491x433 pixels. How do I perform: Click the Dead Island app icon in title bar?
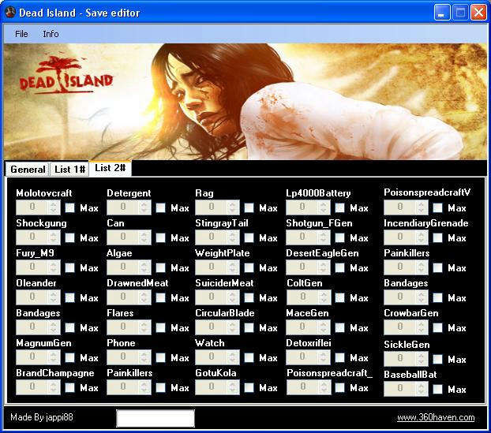point(10,13)
